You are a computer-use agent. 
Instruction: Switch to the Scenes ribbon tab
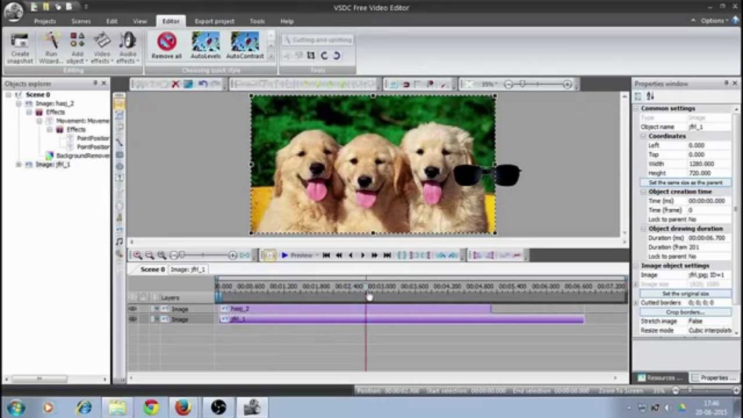pyautogui.click(x=81, y=21)
